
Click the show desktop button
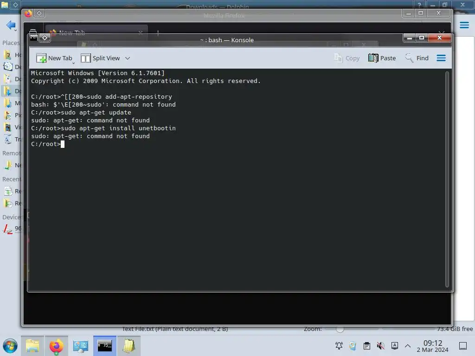click(463, 346)
